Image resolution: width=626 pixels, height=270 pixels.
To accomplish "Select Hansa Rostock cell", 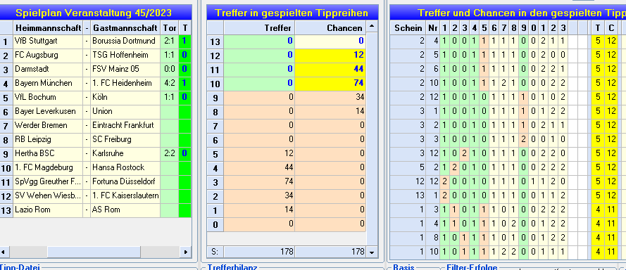I will point(125,167).
